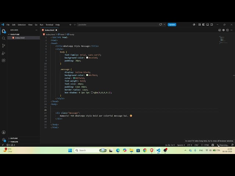Collapse the YUOUTUBE folder section

click(15, 34)
